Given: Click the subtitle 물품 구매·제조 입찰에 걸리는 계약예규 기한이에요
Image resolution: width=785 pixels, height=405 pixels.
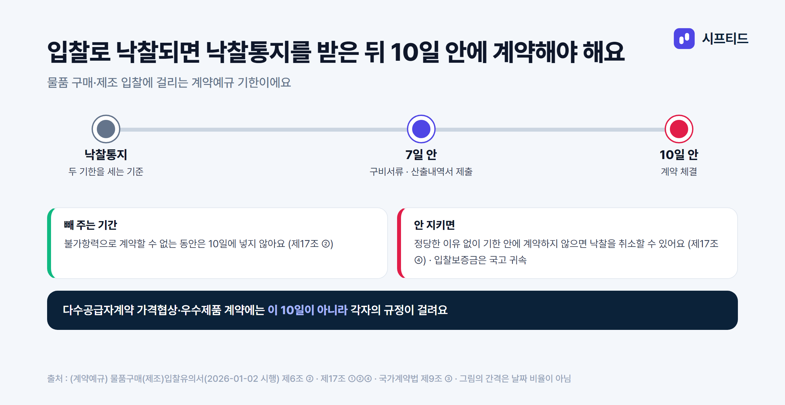Looking at the screenshot, I should (169, 82).
